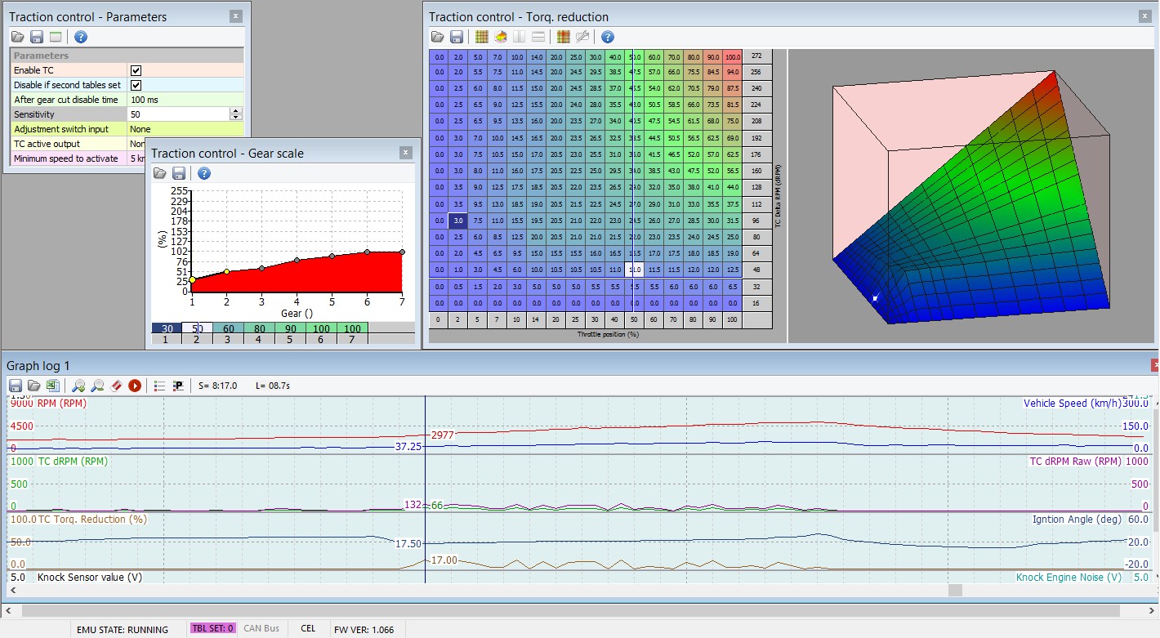
Task: Zoom out on the graph log
Action: point(97,386)
